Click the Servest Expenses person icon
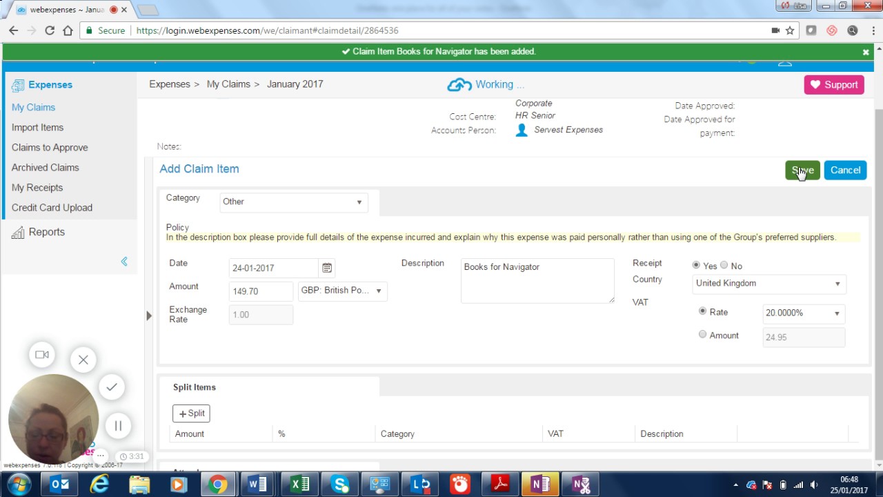The image size is (883, 497). tap(522, 130)
